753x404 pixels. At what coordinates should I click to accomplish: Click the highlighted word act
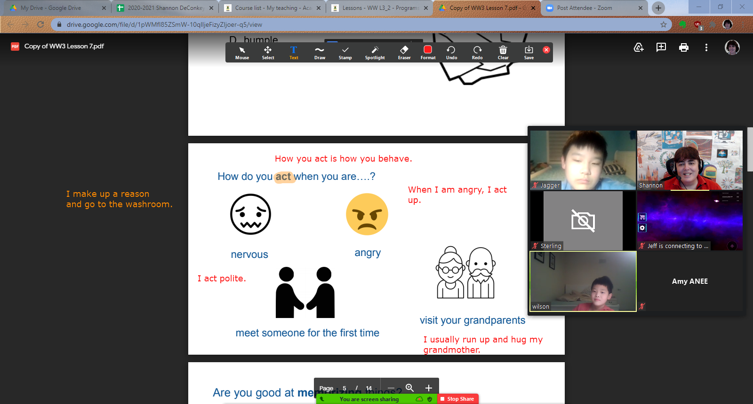[283, 177]
